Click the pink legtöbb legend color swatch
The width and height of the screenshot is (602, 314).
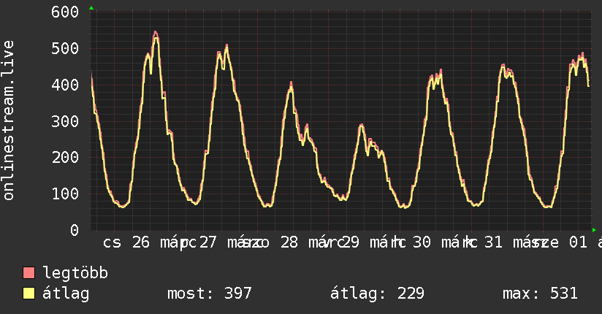(28, 273)
